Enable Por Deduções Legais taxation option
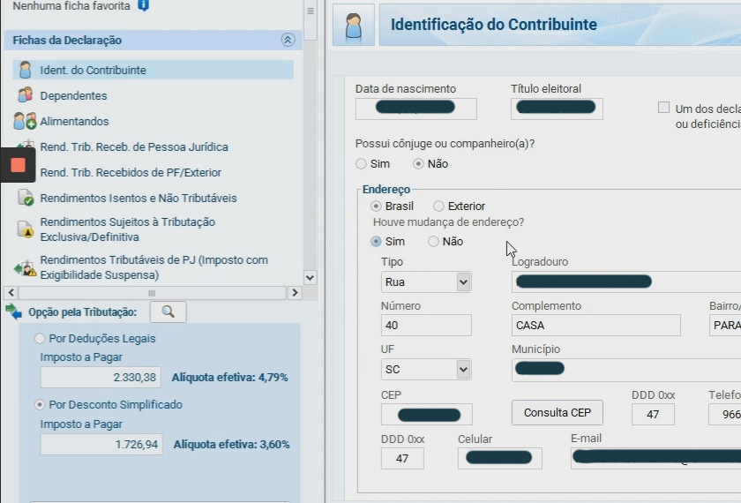This screenshot has width=741, height=503. [40, 339]
